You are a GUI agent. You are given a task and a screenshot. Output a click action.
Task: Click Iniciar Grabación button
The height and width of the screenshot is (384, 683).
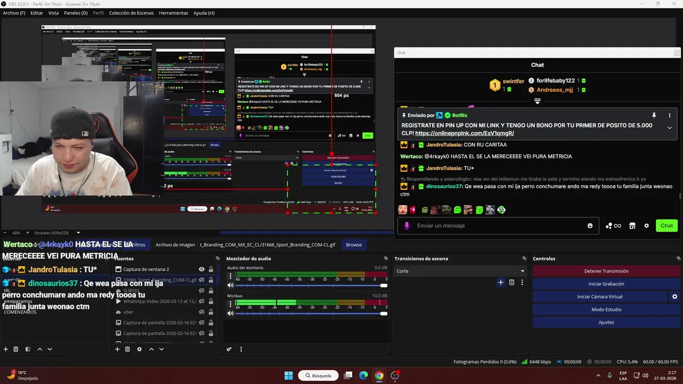pos(606,284)
